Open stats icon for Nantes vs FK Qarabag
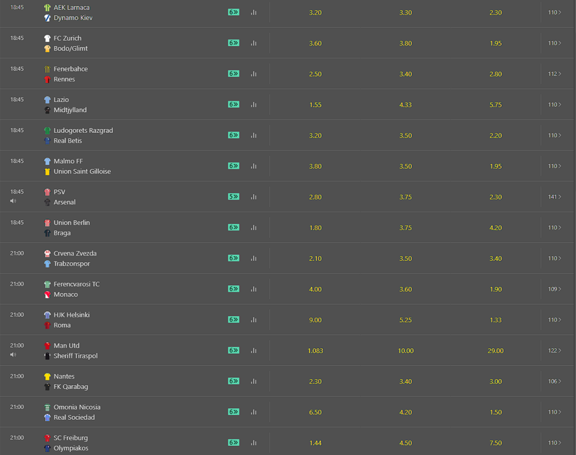Image resolution: width=576 pixels, height=455 pixels. (x=254, y=382)
